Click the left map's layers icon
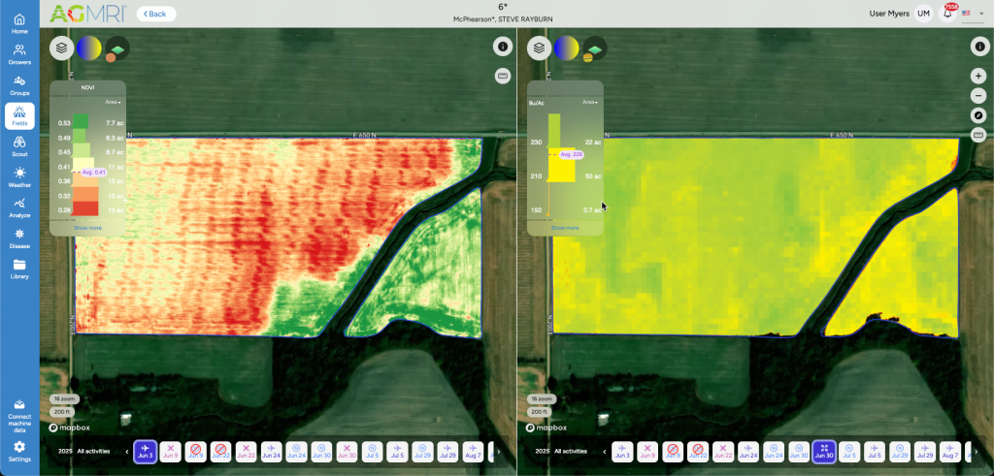This screenshot has height=476, width=994. pos(61,48)
